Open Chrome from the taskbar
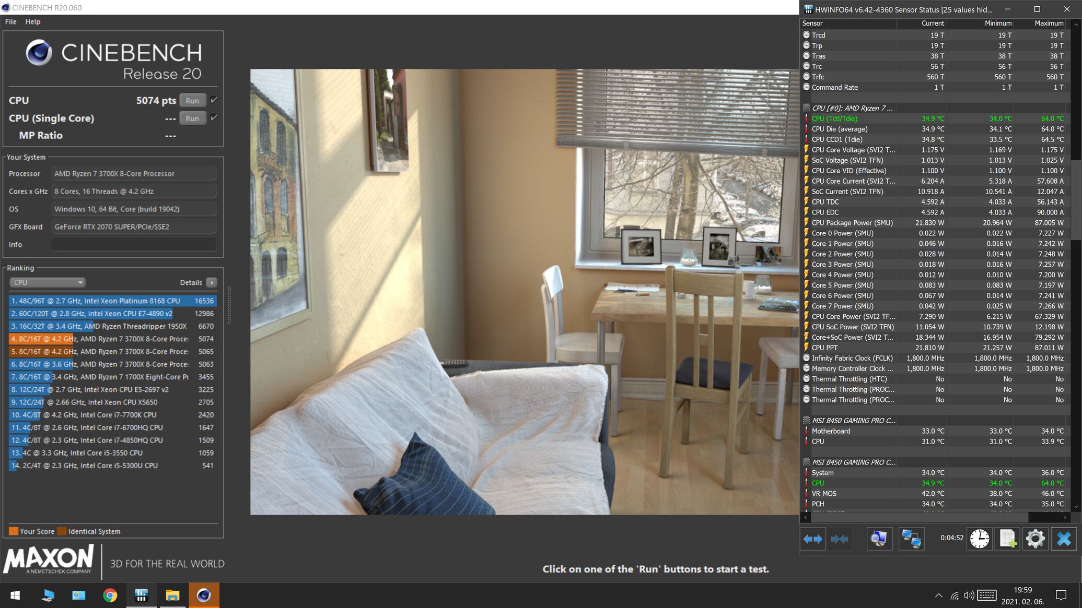 coord(110,595)
